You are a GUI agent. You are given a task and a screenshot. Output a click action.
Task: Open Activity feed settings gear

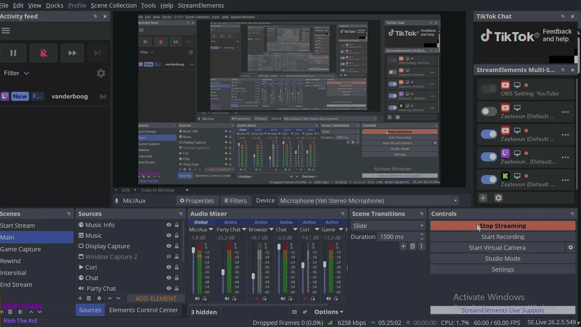101,73
